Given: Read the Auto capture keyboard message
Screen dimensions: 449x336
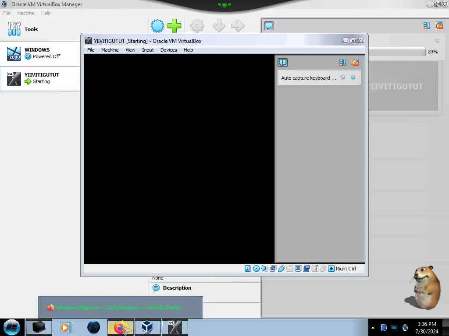Looking at the screenshot, I should pyautogui.click(x=309, y=78).
